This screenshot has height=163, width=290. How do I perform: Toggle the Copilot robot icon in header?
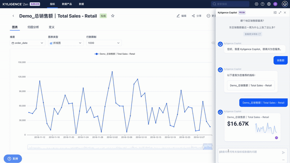[x=285, y=4]
